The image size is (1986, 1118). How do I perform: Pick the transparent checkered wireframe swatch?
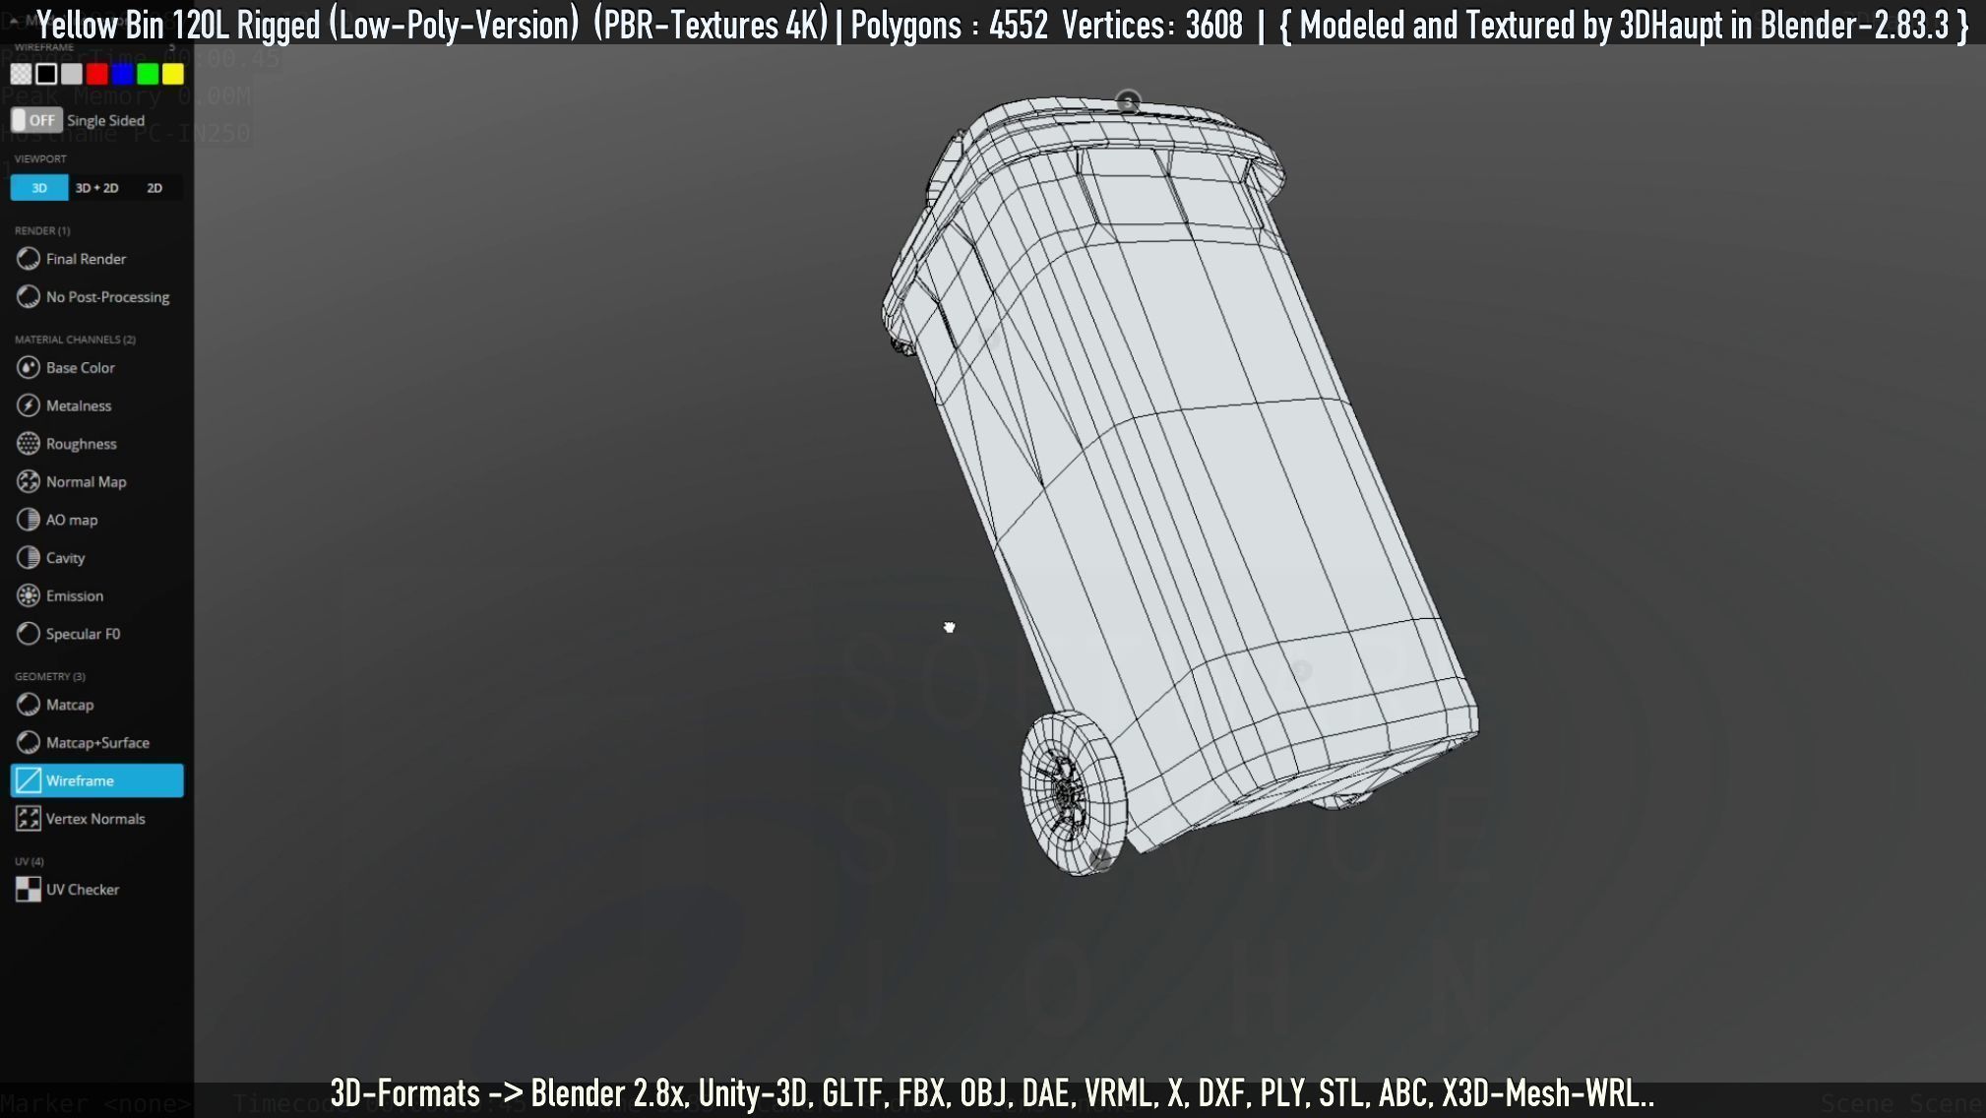[21, 74]
